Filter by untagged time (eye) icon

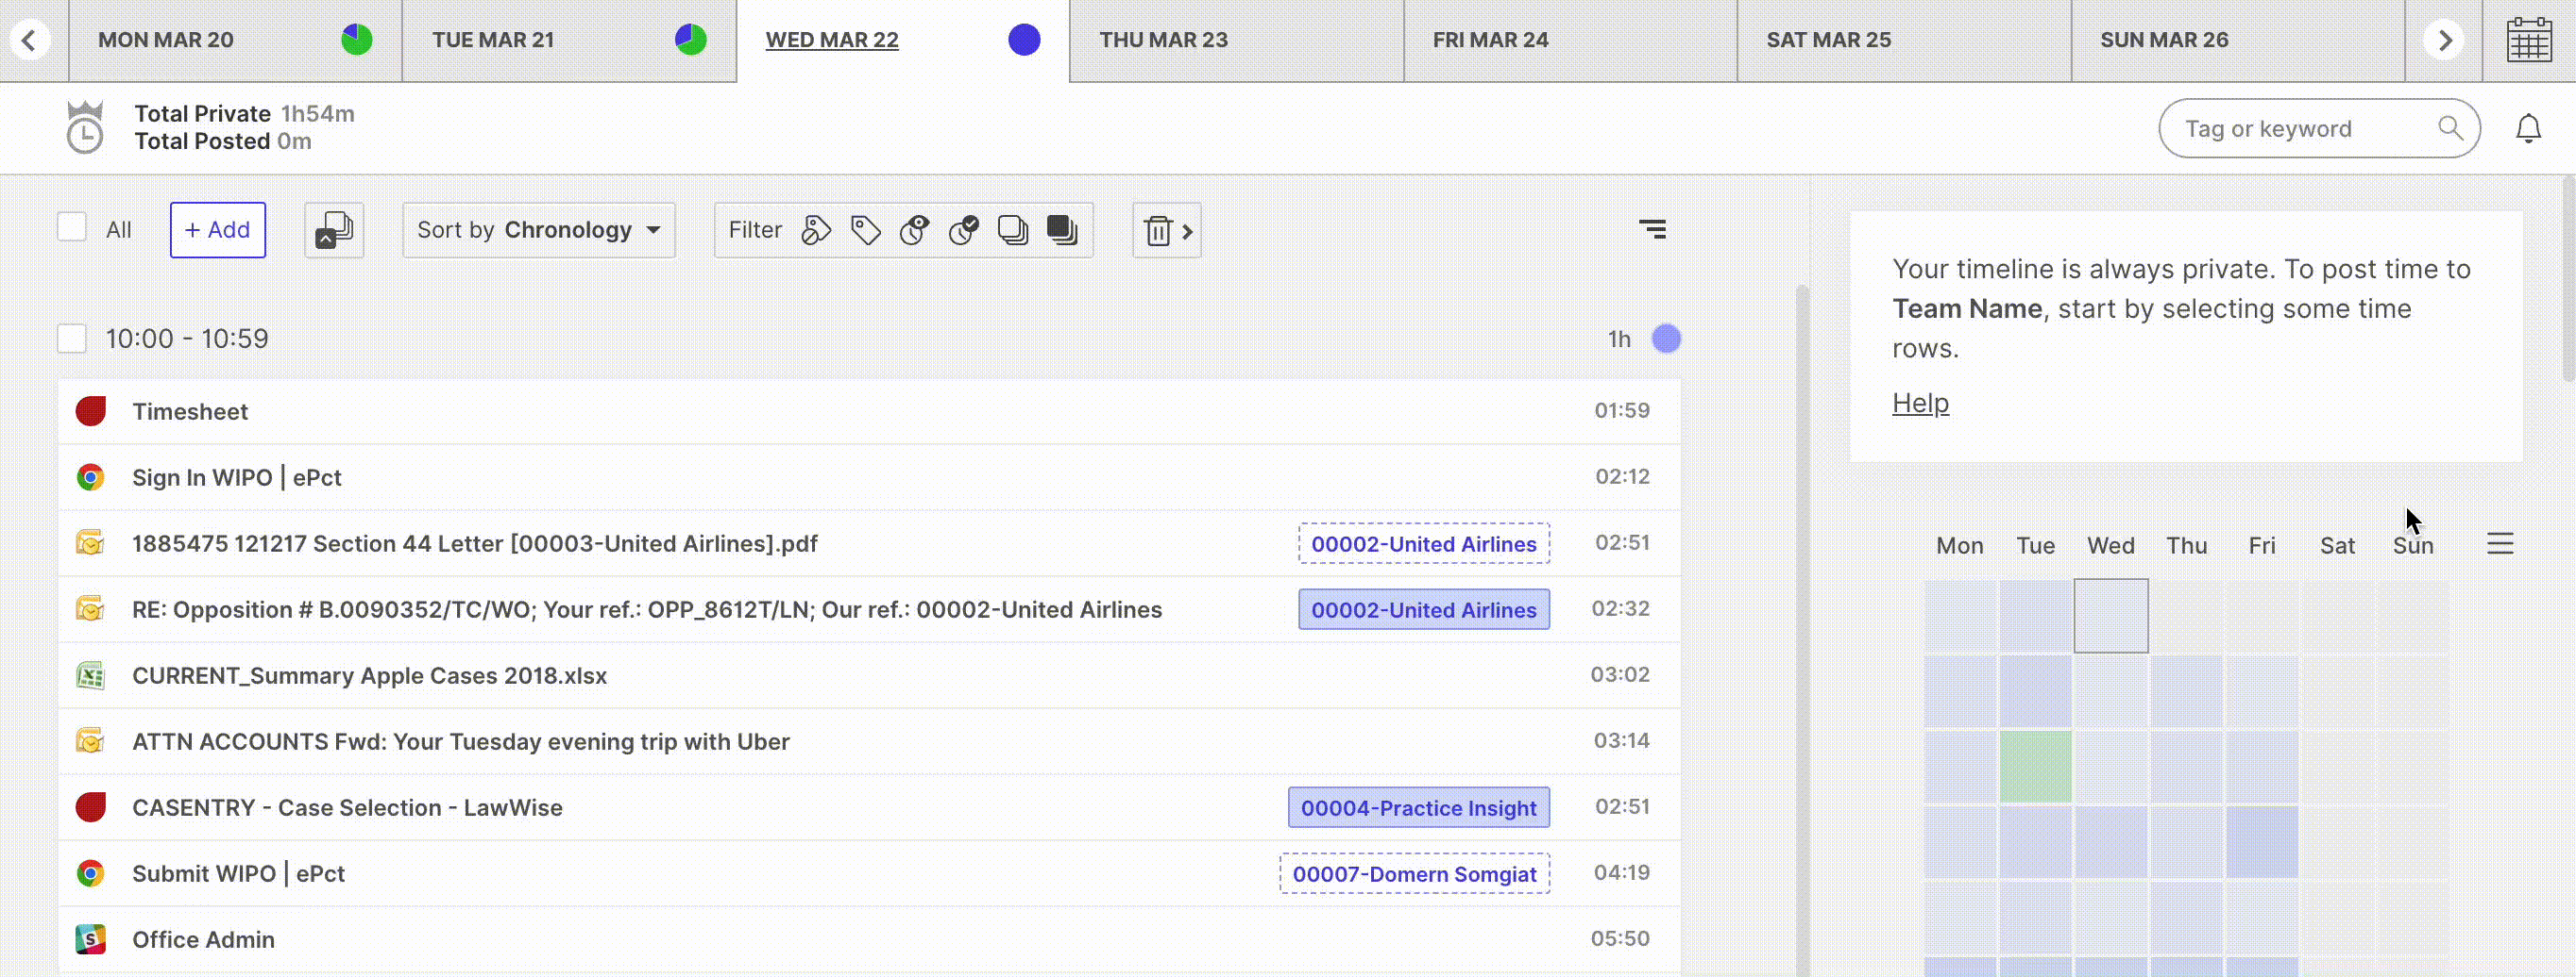pos(914,230)
